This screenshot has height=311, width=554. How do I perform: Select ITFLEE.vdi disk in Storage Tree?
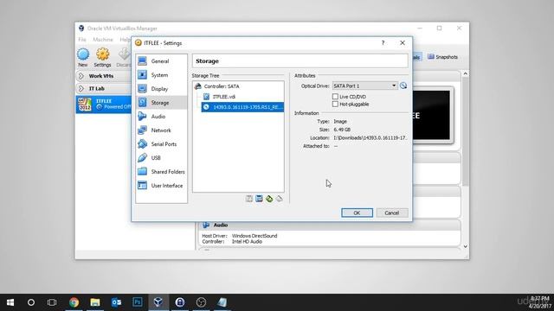(224, 96)
